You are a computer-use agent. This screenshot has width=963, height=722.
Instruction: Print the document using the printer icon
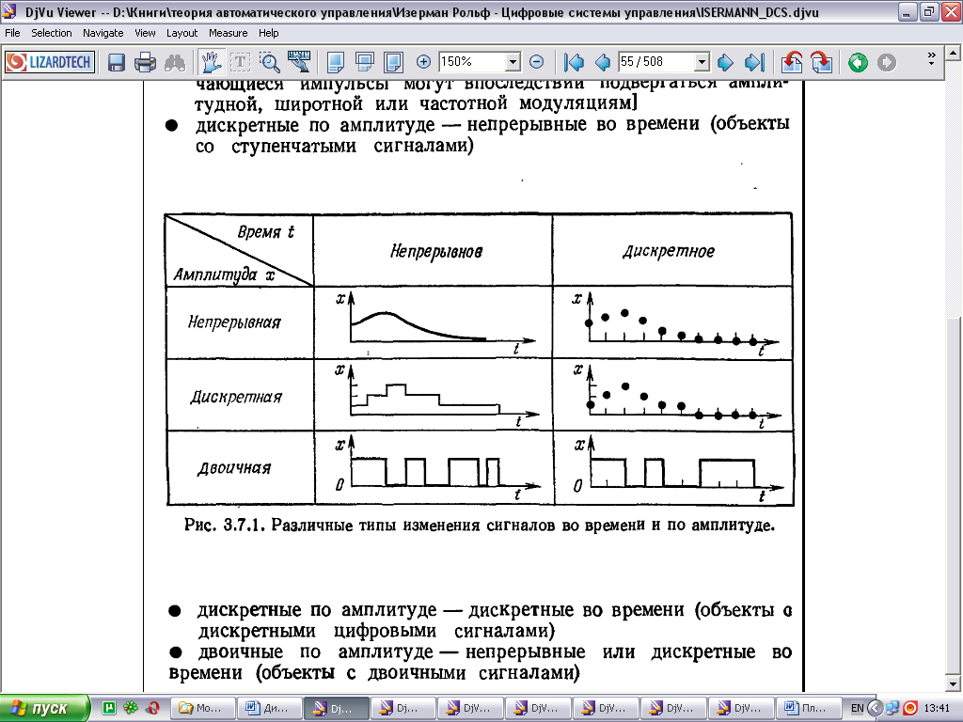(x=146, y=62)
